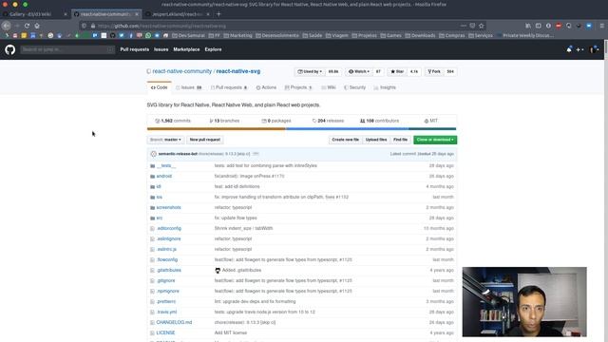This screenshot has height=342, width=608.
Task: Click the WhatsApp bookmark icon
Action: pyautogui.click(x=148, y=35)
